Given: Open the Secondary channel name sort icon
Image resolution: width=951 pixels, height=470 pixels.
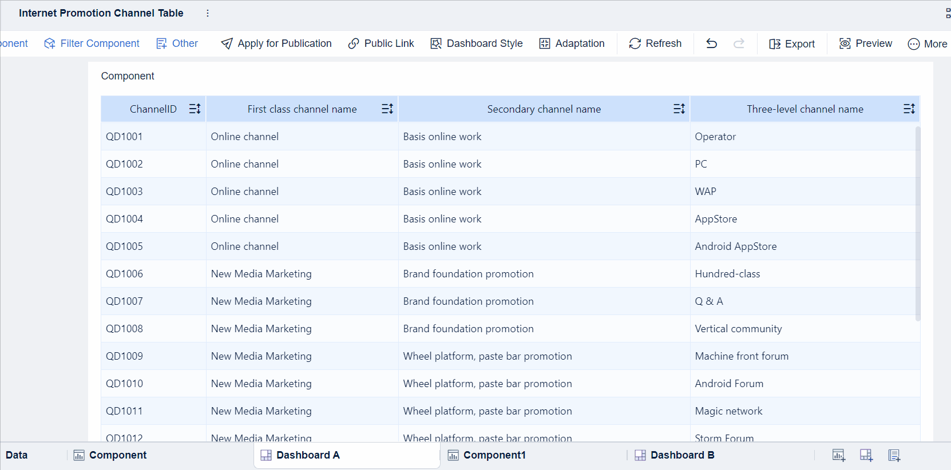Looking at the screenshot, I should (x=679, y=109).
